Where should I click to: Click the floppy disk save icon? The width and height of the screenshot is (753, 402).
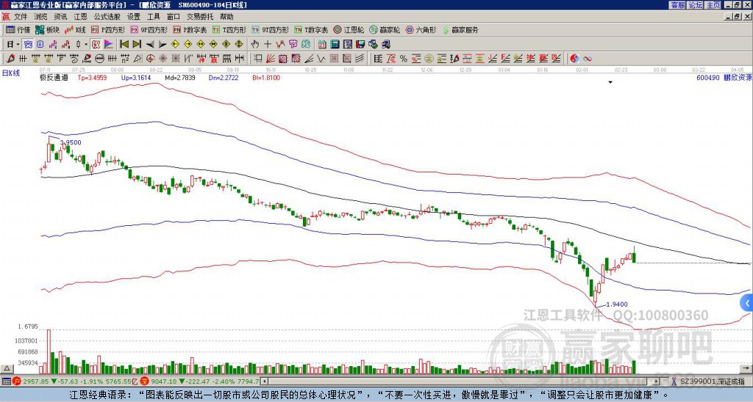point(360,45)
